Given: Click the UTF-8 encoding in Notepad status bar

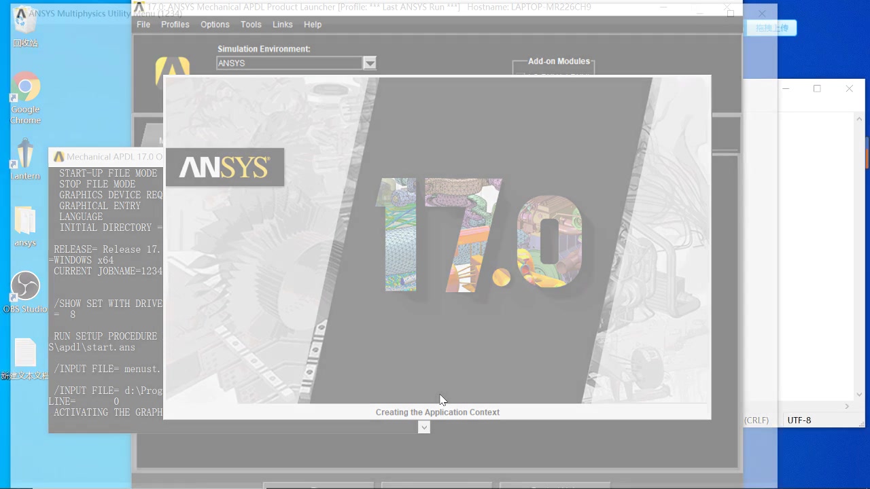Looking at the screenshot, I should click(799, 420).
